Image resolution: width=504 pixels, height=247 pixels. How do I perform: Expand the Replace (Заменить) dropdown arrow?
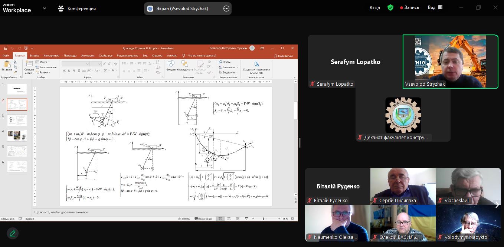237,67
